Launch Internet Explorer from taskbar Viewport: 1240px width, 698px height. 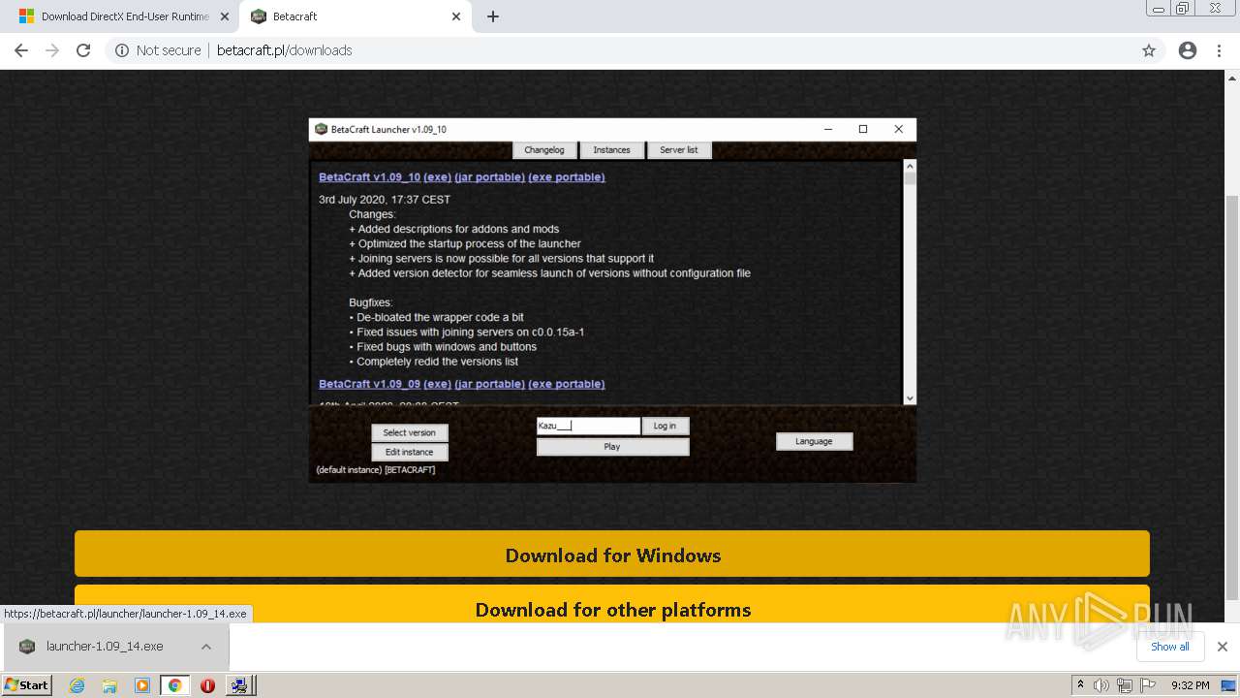tap(77, 684)
